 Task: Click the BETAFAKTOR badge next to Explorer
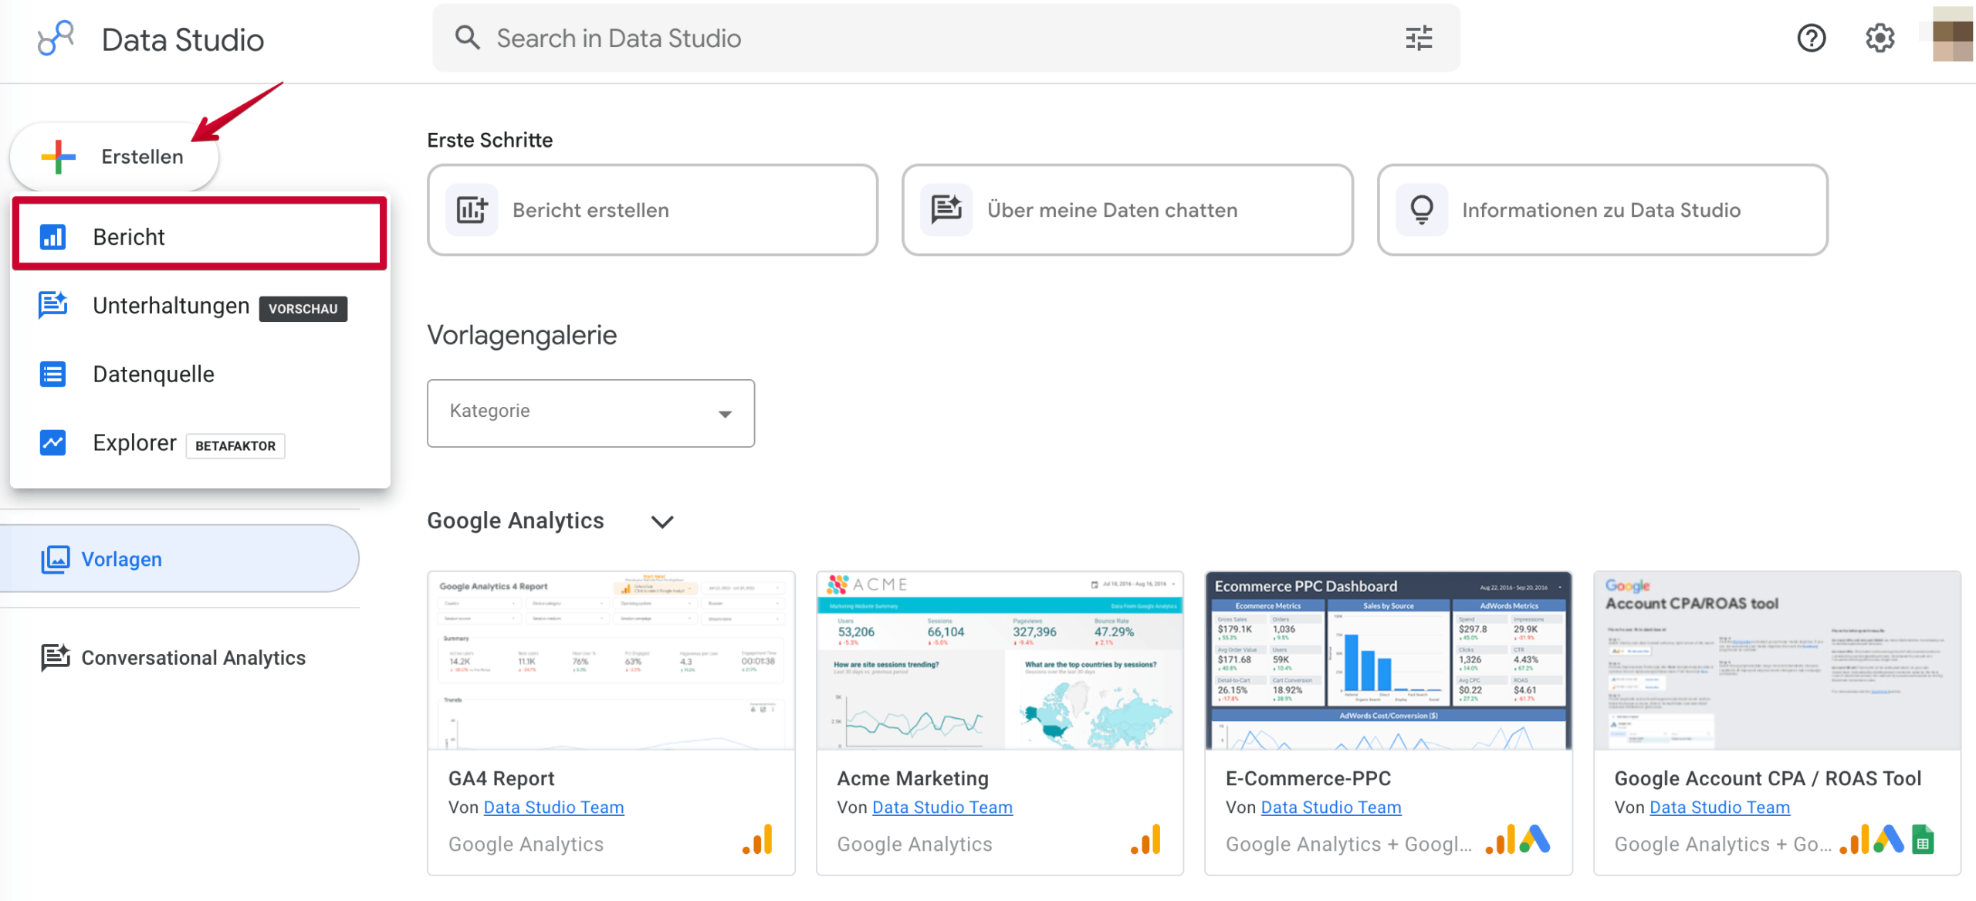(235, 446)
